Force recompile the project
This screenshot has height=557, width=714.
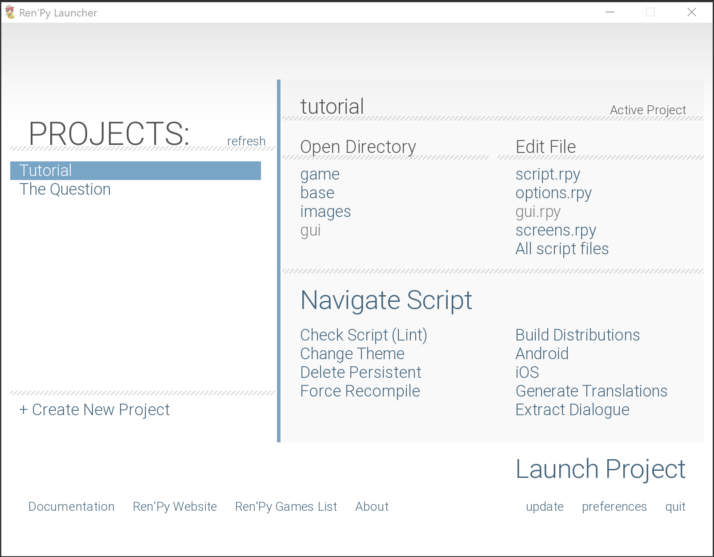coord(360,391)
